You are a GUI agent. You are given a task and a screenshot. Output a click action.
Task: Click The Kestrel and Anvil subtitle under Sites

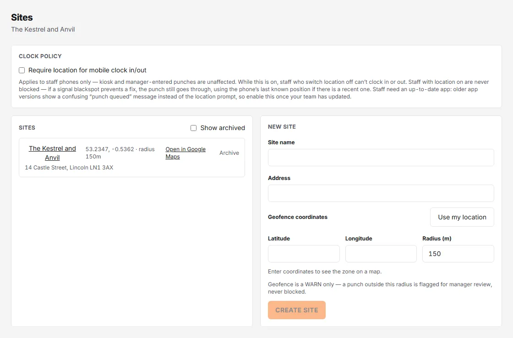point(43,29)
